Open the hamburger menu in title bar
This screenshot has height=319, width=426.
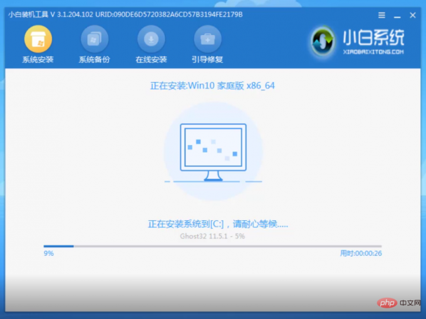click(x=382, y=15)
